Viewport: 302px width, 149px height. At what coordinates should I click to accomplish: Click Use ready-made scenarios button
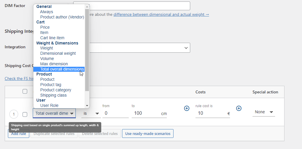(148, 133)
